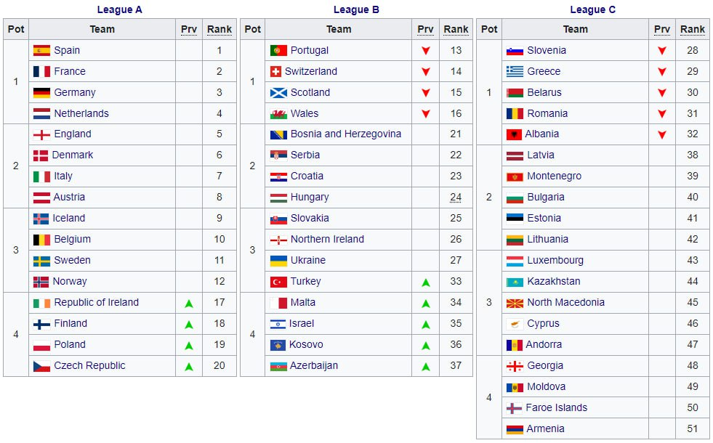The height and width of the screenshot is (443, 713).
Task: Click the Prv header in League B
Action: click(x=425, y=29)
